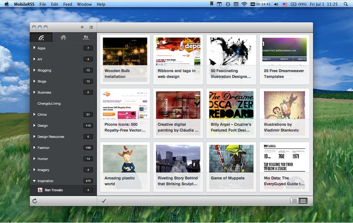The height and width of the screenshot is (223, 353).
Task: Open the Wooden Bulb Installation article
Action: (x=125, y=60)
